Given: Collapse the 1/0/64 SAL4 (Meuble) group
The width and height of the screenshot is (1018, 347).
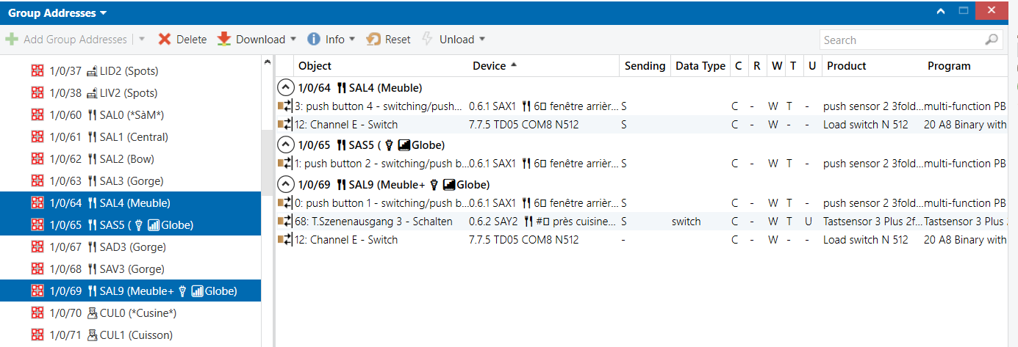Looking at the screenshot, I should pyautogui.click(x=284, y=88).
